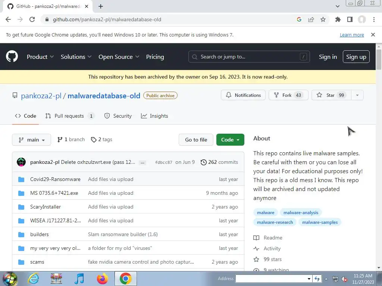Switch to the Security tab

[118, 116]
